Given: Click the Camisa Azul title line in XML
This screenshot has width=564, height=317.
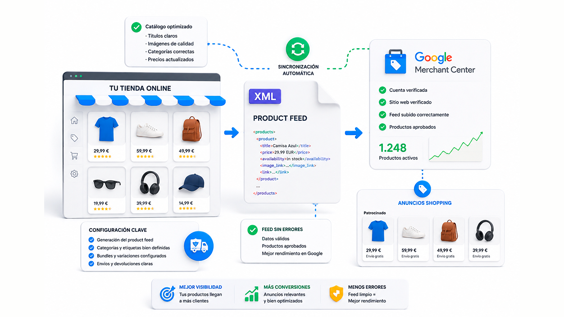Looking at the screenshot, I should tap(285, 146).
